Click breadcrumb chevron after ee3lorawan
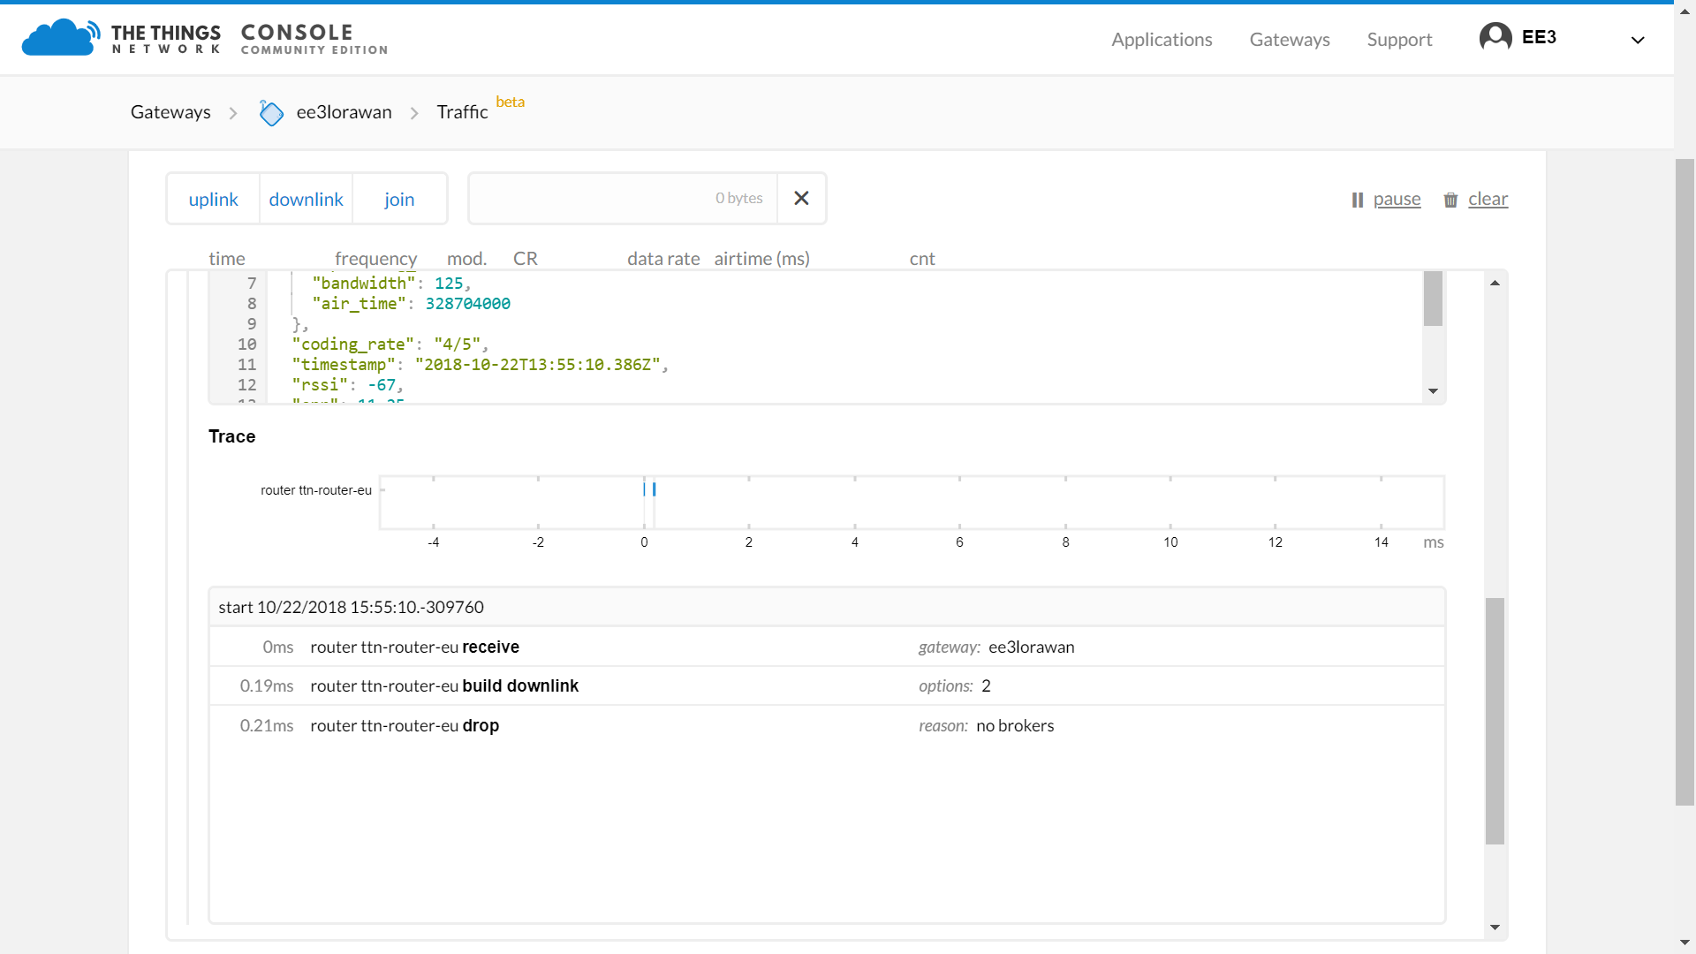Image resolution: width=1696 pixels, height=954 pixels. tap(414, 113)
